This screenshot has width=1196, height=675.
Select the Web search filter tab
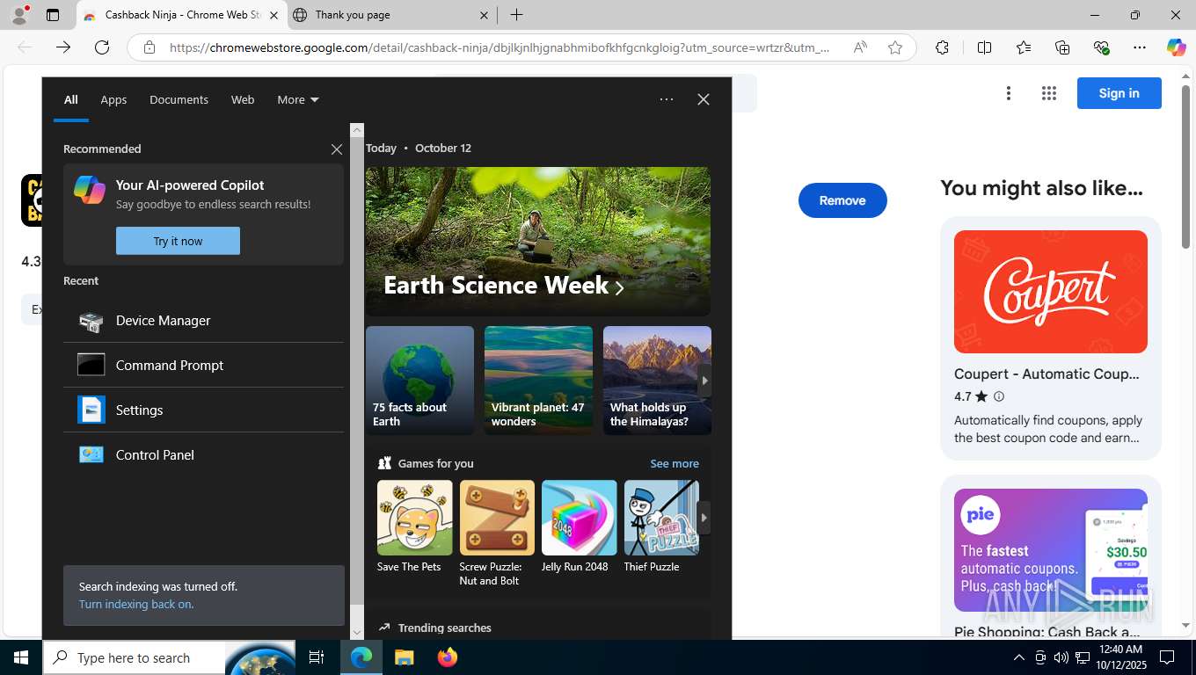(x=243, y=99)
